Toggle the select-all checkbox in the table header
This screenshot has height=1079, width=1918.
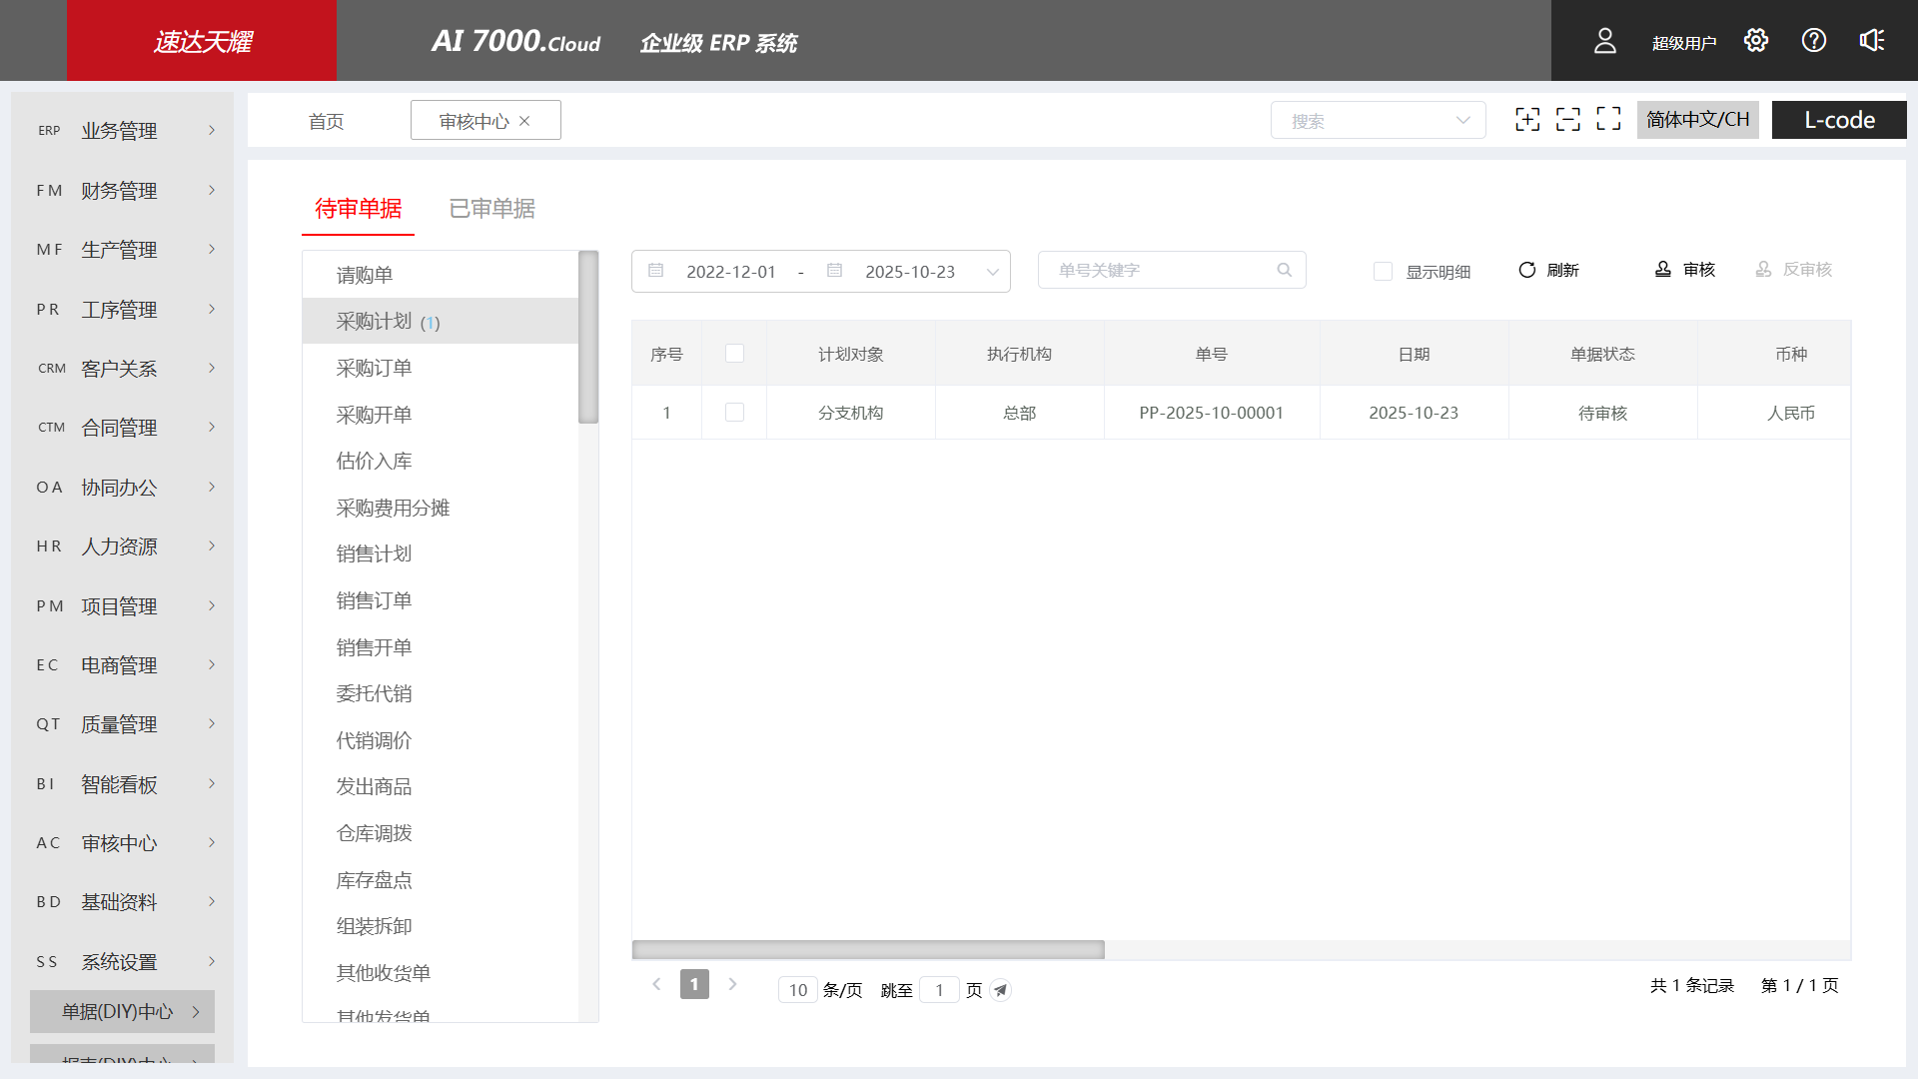tap(735, 353)
